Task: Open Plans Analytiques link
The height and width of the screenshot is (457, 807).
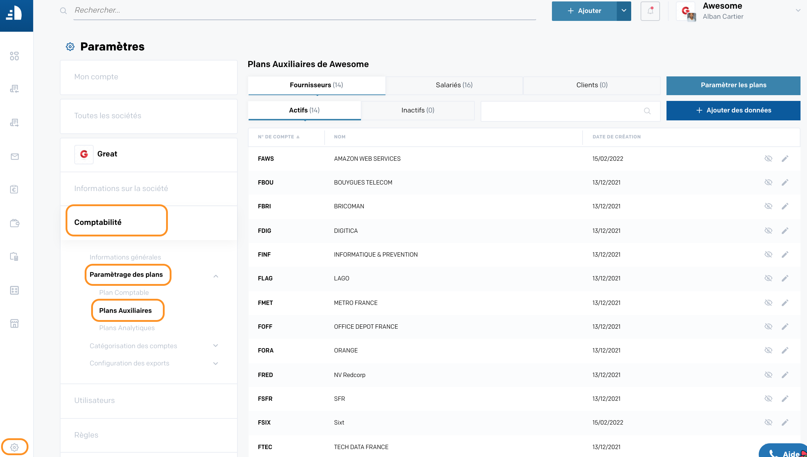Action: click(127, 328)
